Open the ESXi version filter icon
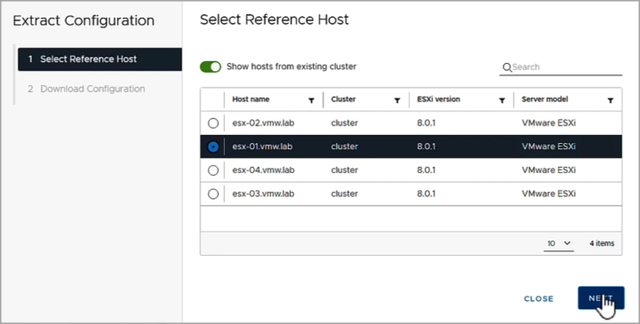 tap(502, 100)
